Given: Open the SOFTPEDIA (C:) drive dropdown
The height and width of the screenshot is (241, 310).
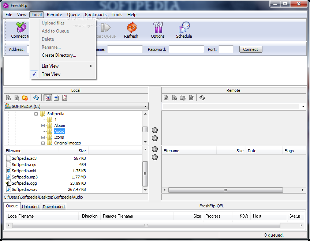Looking at the screenshot, I should point(145,106).
